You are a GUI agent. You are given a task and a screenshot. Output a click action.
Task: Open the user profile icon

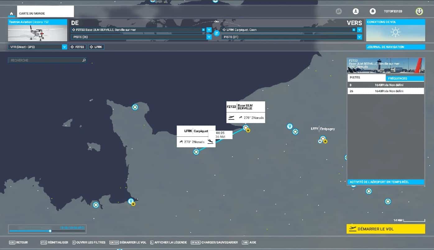[356, 11]
